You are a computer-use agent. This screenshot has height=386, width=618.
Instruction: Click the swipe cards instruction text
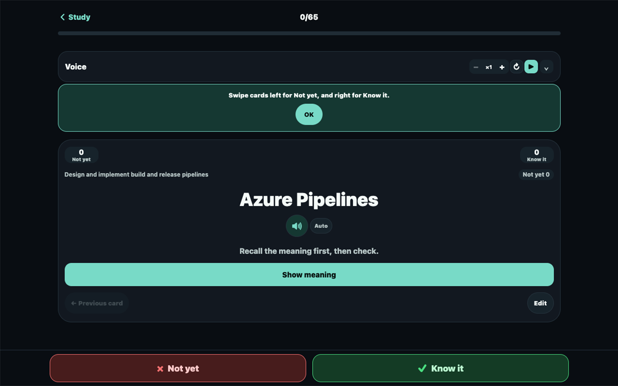(x=309, y=95)
